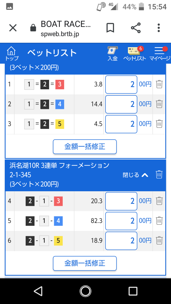
Task: Delete bet row 1 (1=2=3)
Action: coord(159,84)
